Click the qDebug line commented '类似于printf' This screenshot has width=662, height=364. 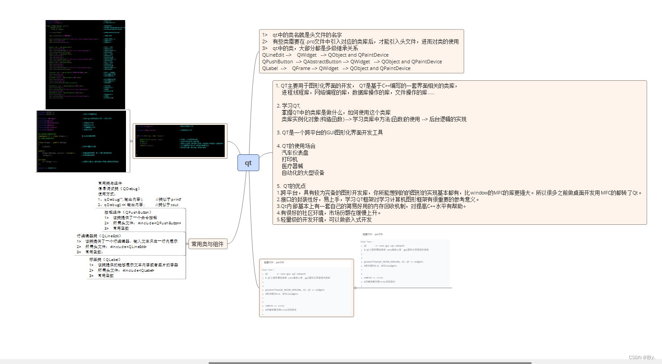tap(139, 199)
